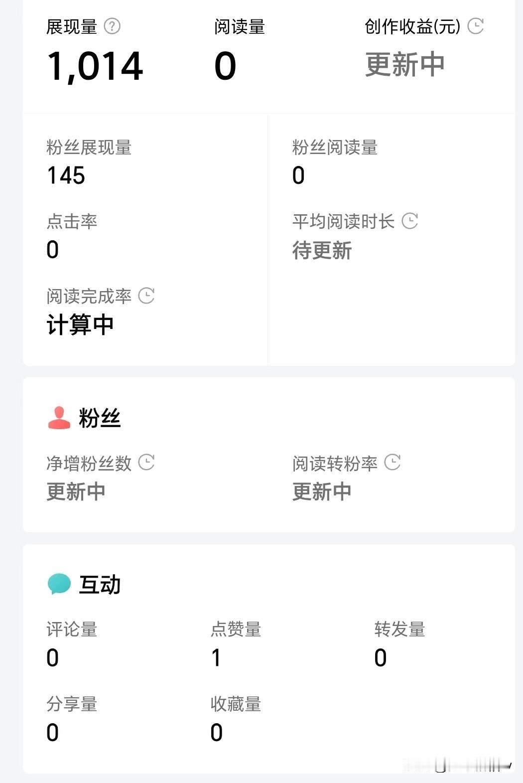Select the 收藏量 label
This screenshot has width=523, height=783.
tap(236, 704)
